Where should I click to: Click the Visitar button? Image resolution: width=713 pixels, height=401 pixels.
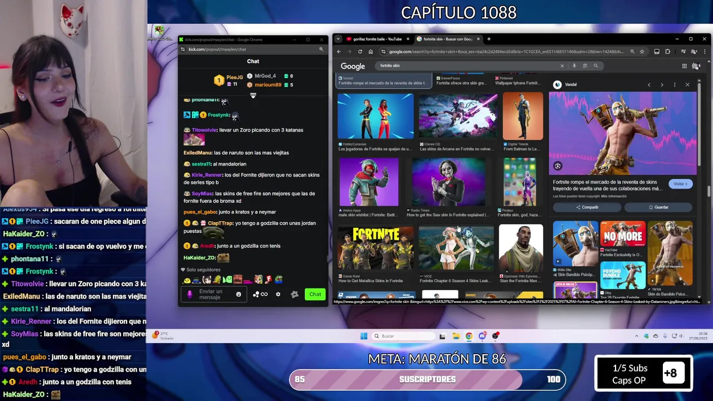coord(680,184)
